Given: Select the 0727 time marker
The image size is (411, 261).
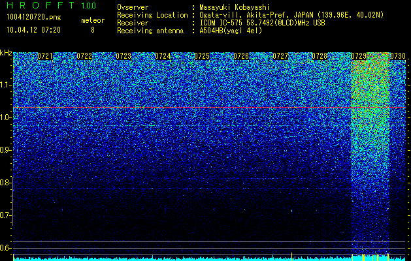Looking at the screenshot, I should click(280, 56).
